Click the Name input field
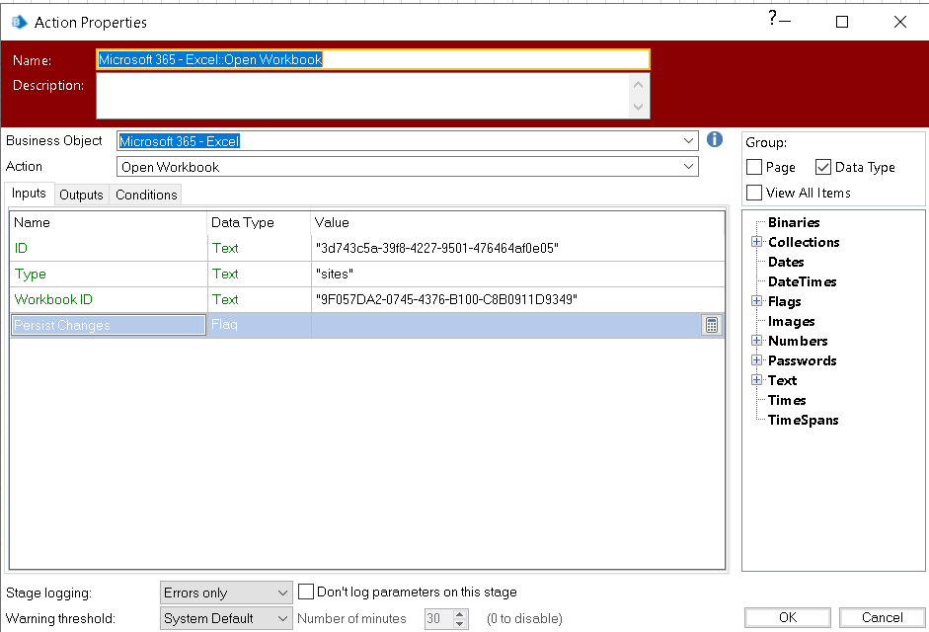Screen dimensions: 929x632 pyautogui.click(x=372, y=59)
